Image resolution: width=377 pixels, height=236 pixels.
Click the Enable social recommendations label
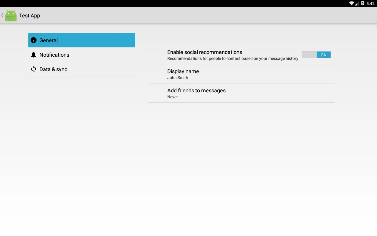pyautogui.click(x=205, y=52)
